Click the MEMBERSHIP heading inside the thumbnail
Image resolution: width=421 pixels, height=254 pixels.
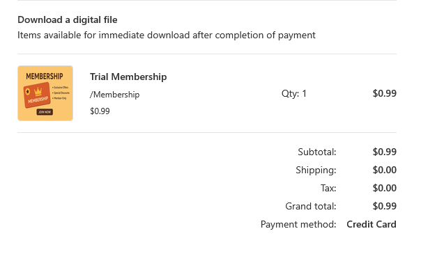tap(45, 77)
